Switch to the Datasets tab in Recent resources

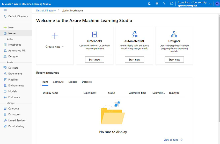87,82
